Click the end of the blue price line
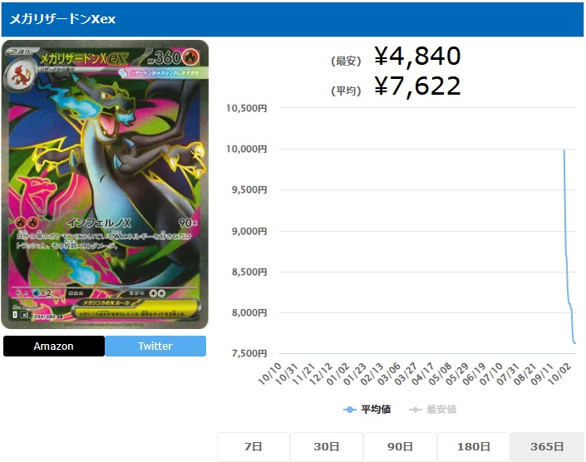The width and height of the screenshot is (586, 462). (x=575, y=343)
